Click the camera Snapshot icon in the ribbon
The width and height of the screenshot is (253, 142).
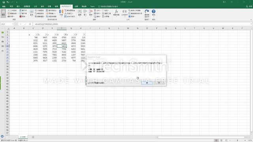9,17
